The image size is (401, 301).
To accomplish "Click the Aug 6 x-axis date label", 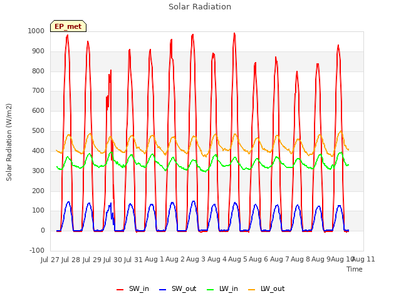I will pyautogui.click(x=259, y=259).
